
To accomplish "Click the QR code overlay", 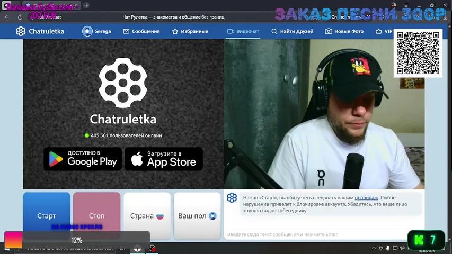I will click(x=418, y=53).
